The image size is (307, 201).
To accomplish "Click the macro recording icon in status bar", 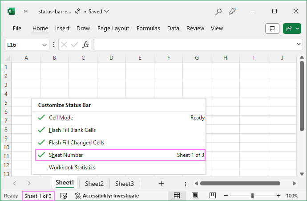I will [x=64, y=196].
